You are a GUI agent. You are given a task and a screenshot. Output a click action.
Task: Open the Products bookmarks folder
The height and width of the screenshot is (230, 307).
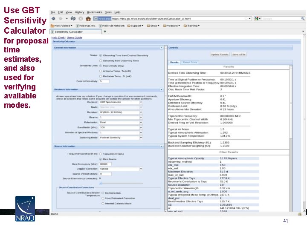tap(171, 26)
